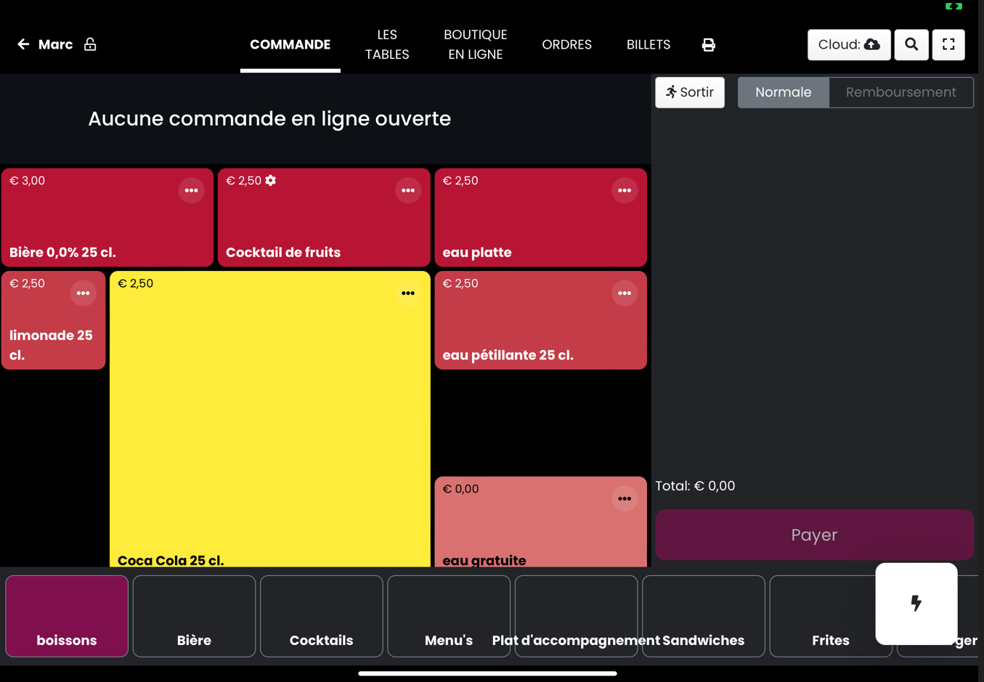Viewport: 984px width, 682px height.
Task: Select the Cocktails category
Action: point(322,616)
